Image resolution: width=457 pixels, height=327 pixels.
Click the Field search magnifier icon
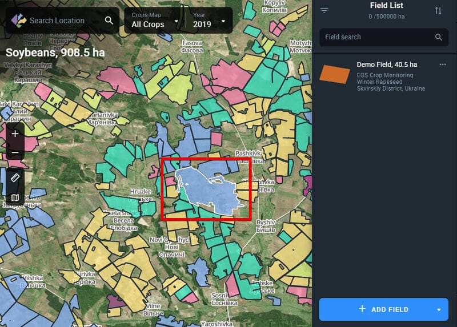(x=438, y=37)
